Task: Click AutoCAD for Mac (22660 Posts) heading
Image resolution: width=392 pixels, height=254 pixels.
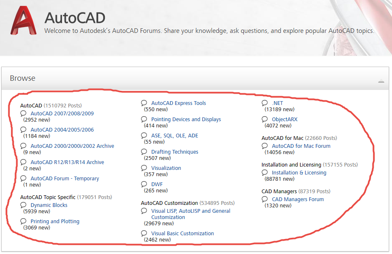Action: (299, 138)
